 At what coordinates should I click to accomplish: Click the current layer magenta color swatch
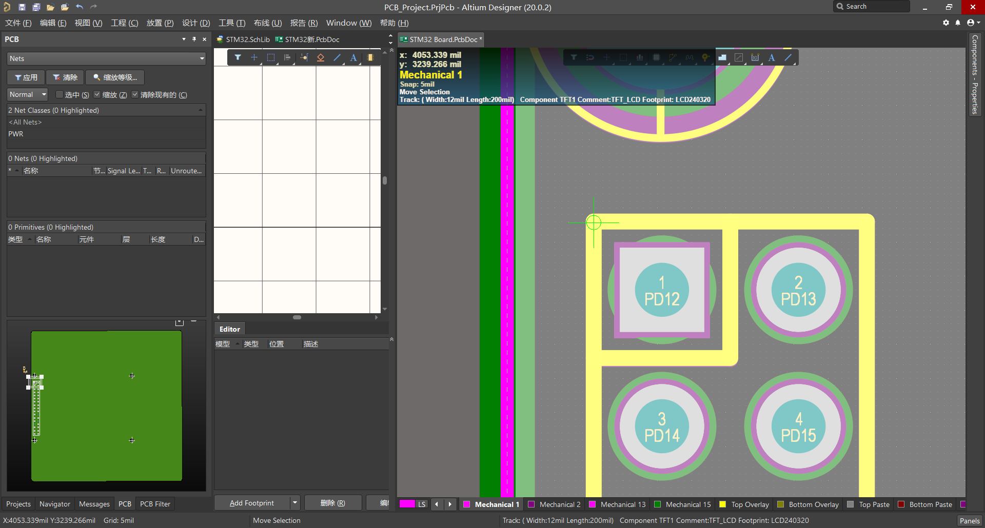[x=407, y=504]
